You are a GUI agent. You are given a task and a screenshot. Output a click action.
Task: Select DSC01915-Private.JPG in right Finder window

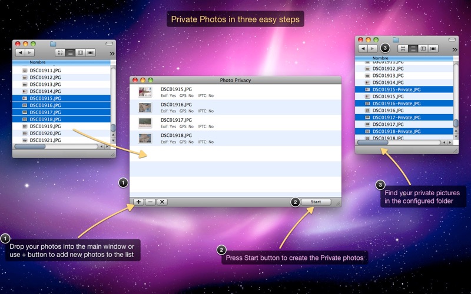396,89
